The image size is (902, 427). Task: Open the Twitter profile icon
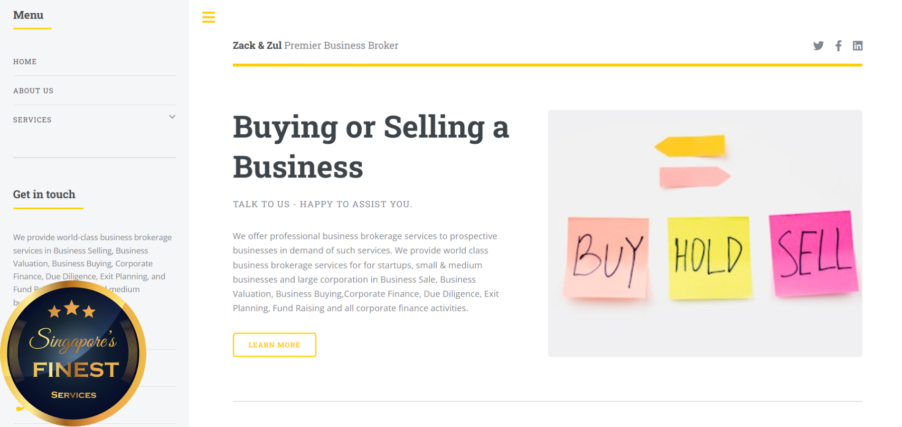click(818, 46)
